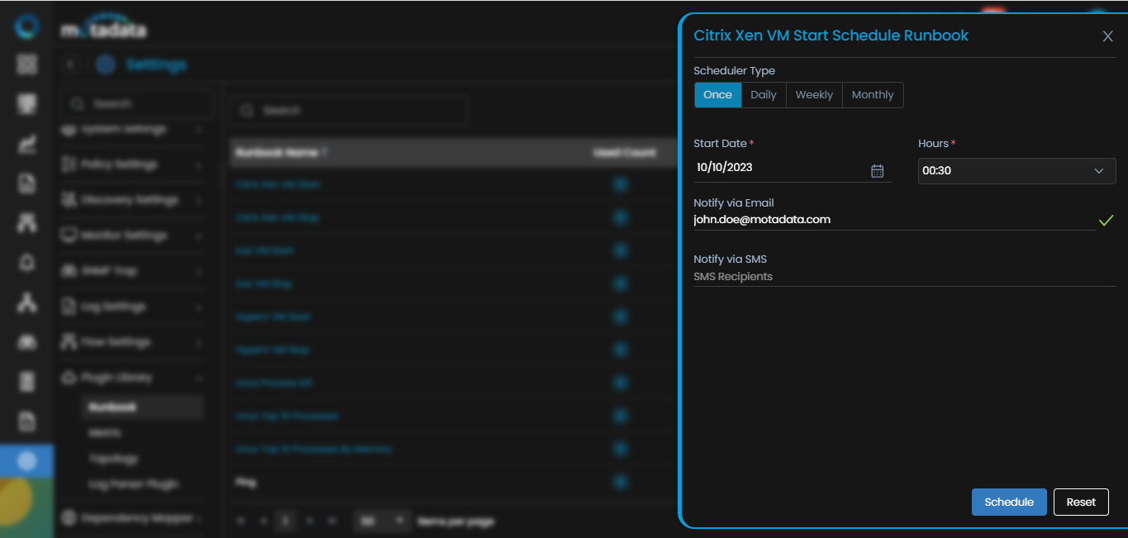Click used count badge for Citrix Xen VM Start
Viewport: 1128px width, 538px height.
coord(621,184)
